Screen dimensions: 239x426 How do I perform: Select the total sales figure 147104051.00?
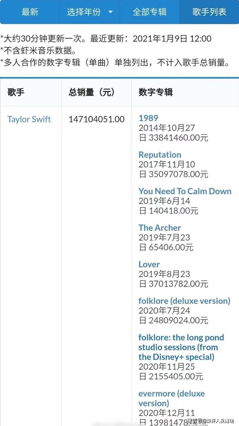pyautogui.click(x=96, y=119)
